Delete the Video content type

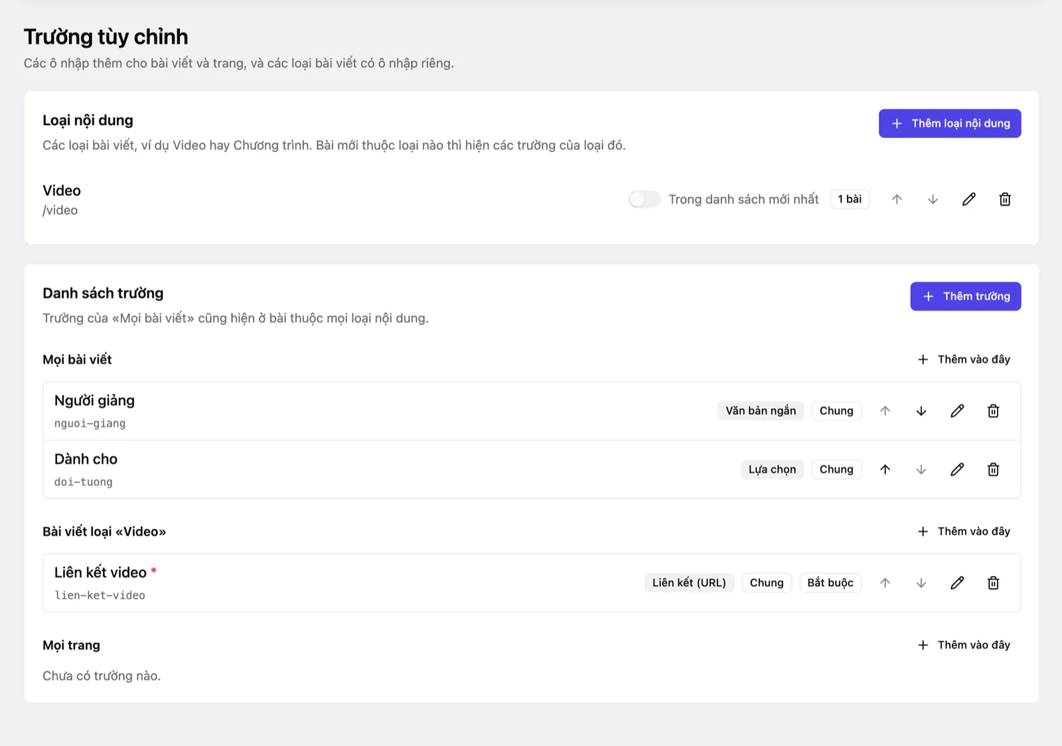[x=1005, y=199]
